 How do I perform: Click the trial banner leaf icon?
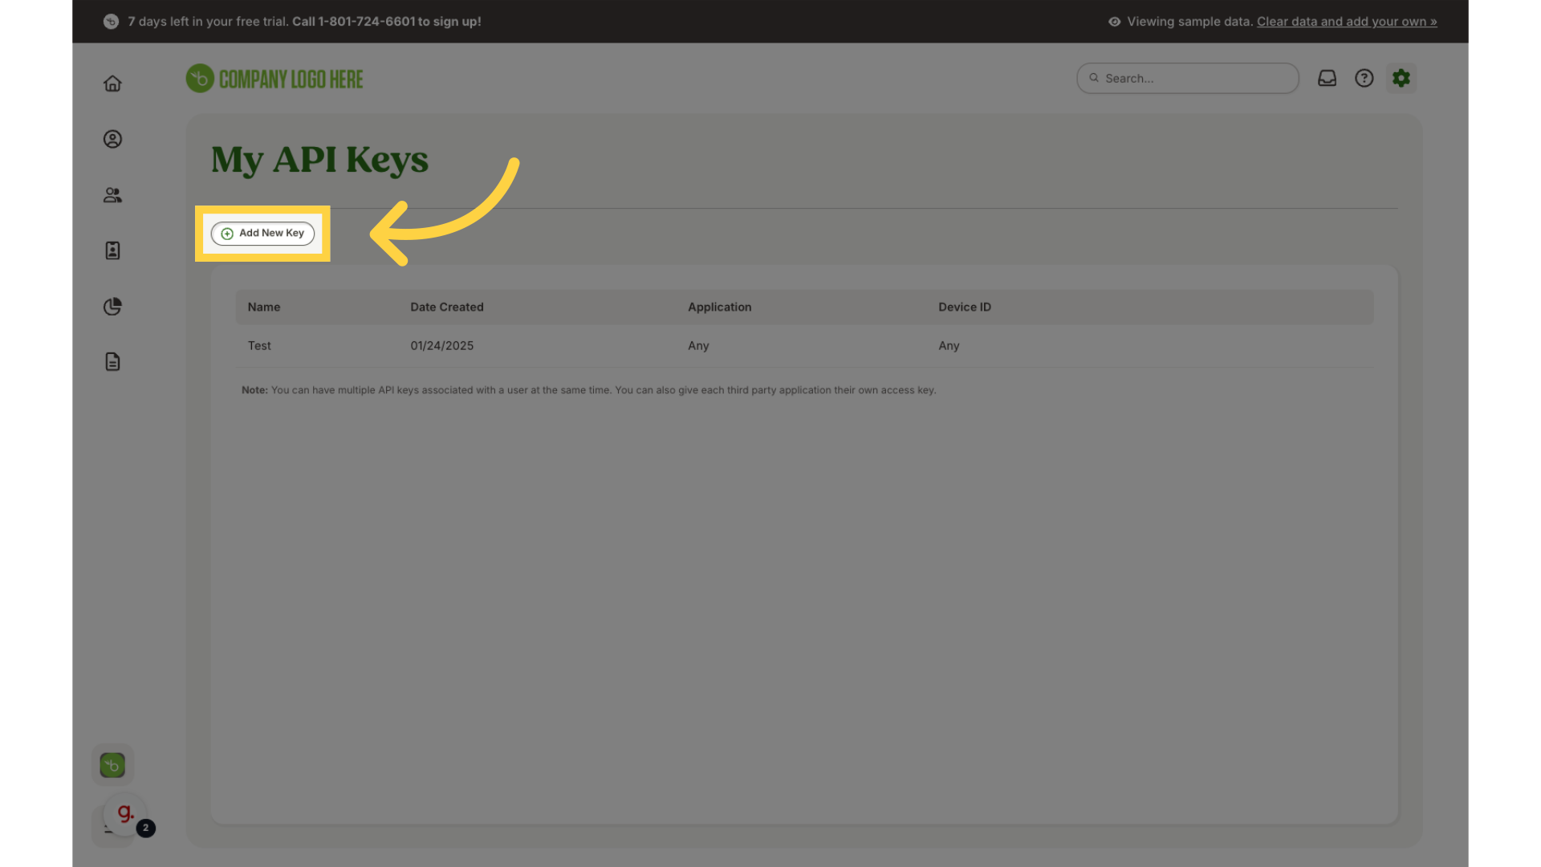coord(111,22)
